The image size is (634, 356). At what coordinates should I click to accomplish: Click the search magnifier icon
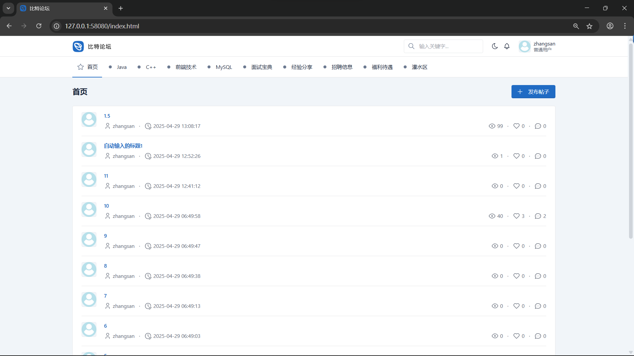click(411, 46)
